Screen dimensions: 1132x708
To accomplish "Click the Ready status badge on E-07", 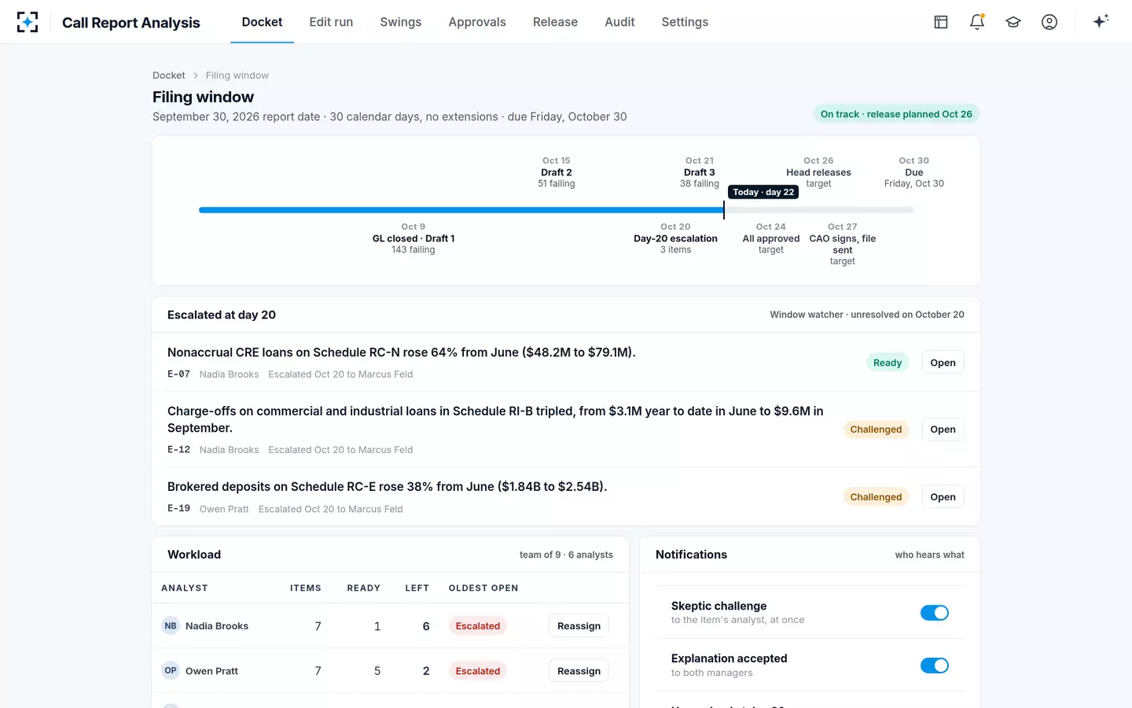I will [888, 363].
